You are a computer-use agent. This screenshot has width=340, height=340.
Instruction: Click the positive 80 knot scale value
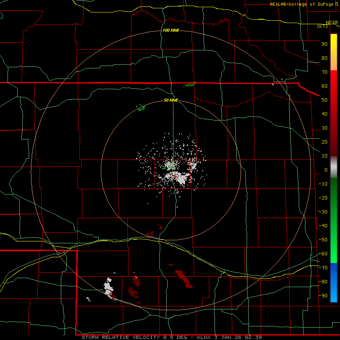[325, 58]
